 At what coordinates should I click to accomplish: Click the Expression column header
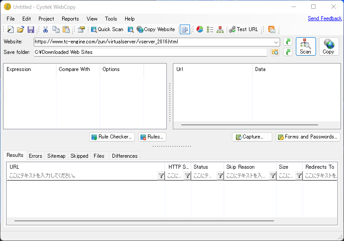(x=30, y=69)
